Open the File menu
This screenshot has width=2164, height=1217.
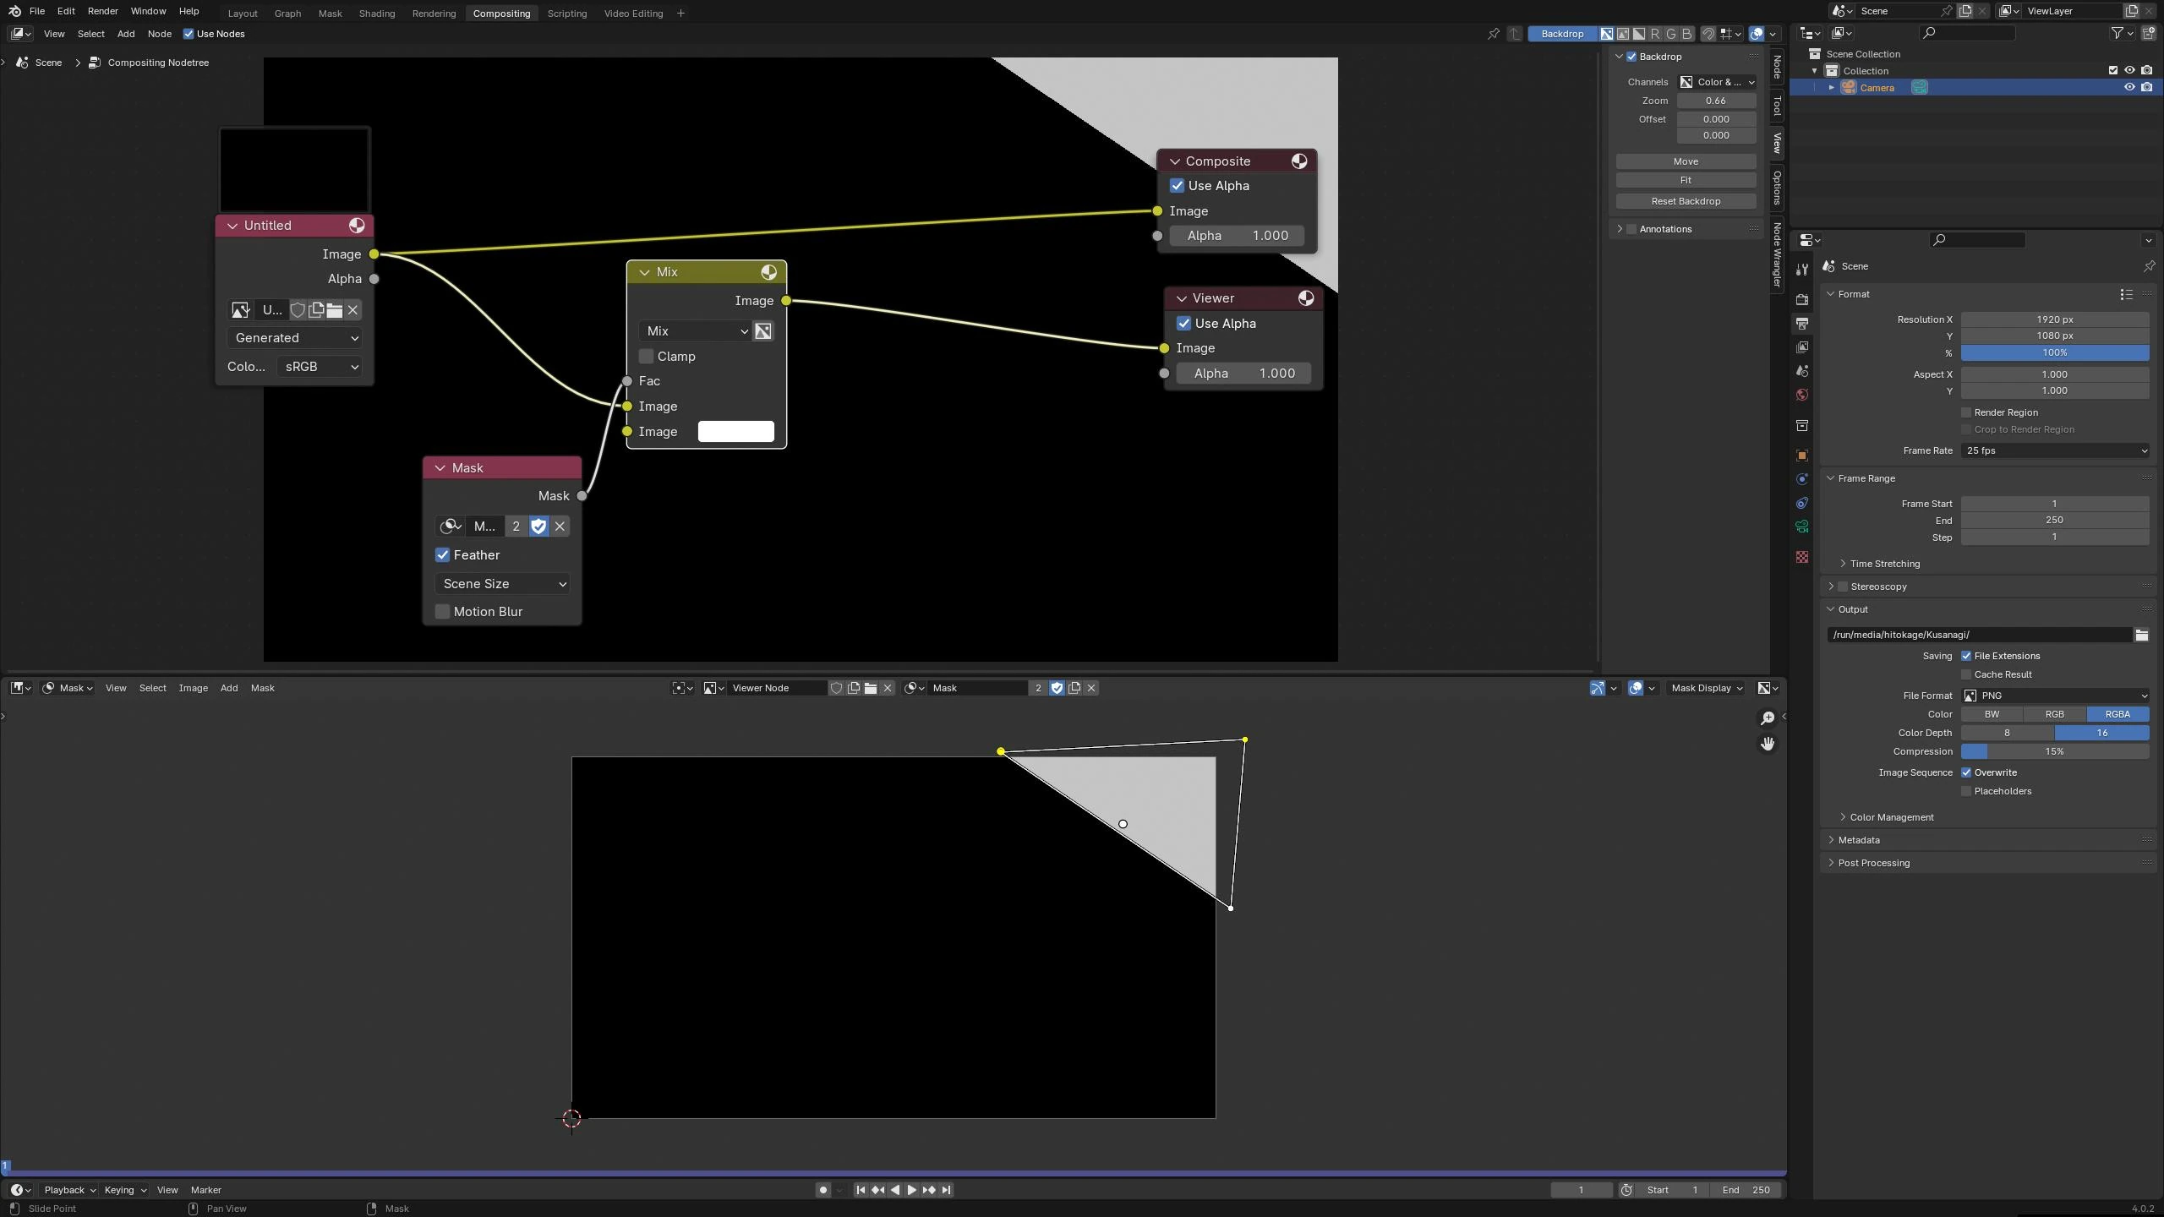pyautogui.click(x=36, y=11)
